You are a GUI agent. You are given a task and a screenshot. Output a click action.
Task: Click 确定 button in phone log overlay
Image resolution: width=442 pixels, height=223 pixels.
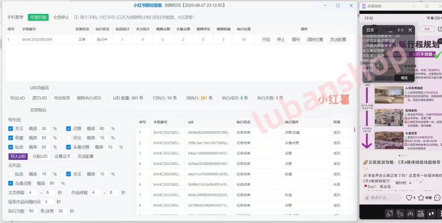[404, 78]
